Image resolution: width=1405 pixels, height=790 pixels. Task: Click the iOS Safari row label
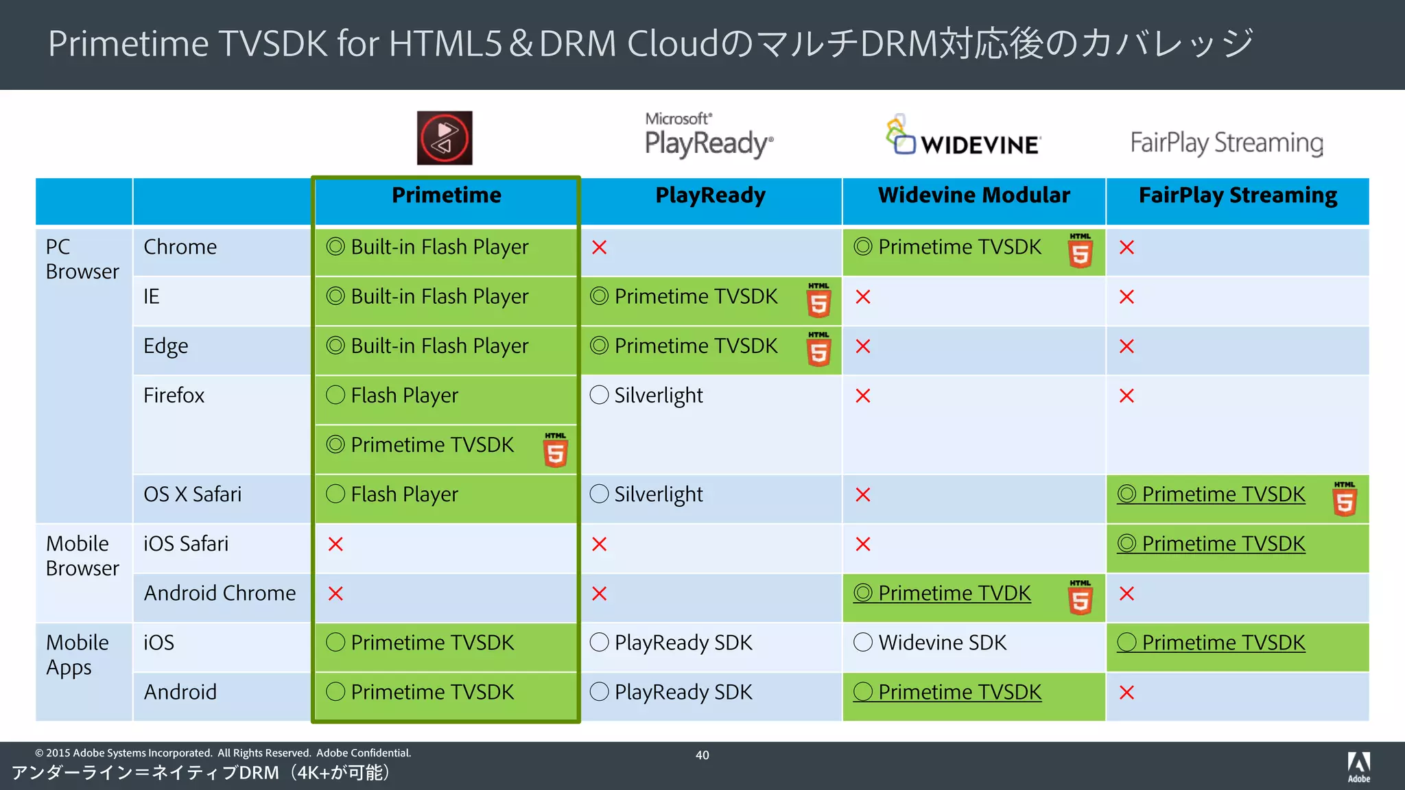[x=185, y=544]
